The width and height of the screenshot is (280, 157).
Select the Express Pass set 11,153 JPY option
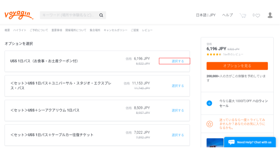(178, 86)
